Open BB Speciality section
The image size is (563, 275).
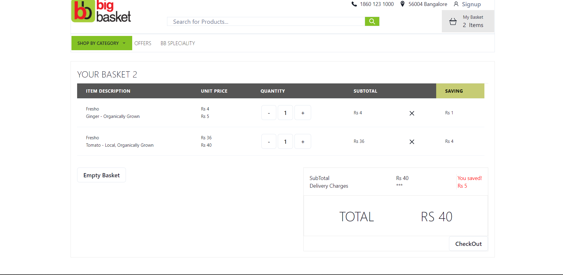(177, 43)
